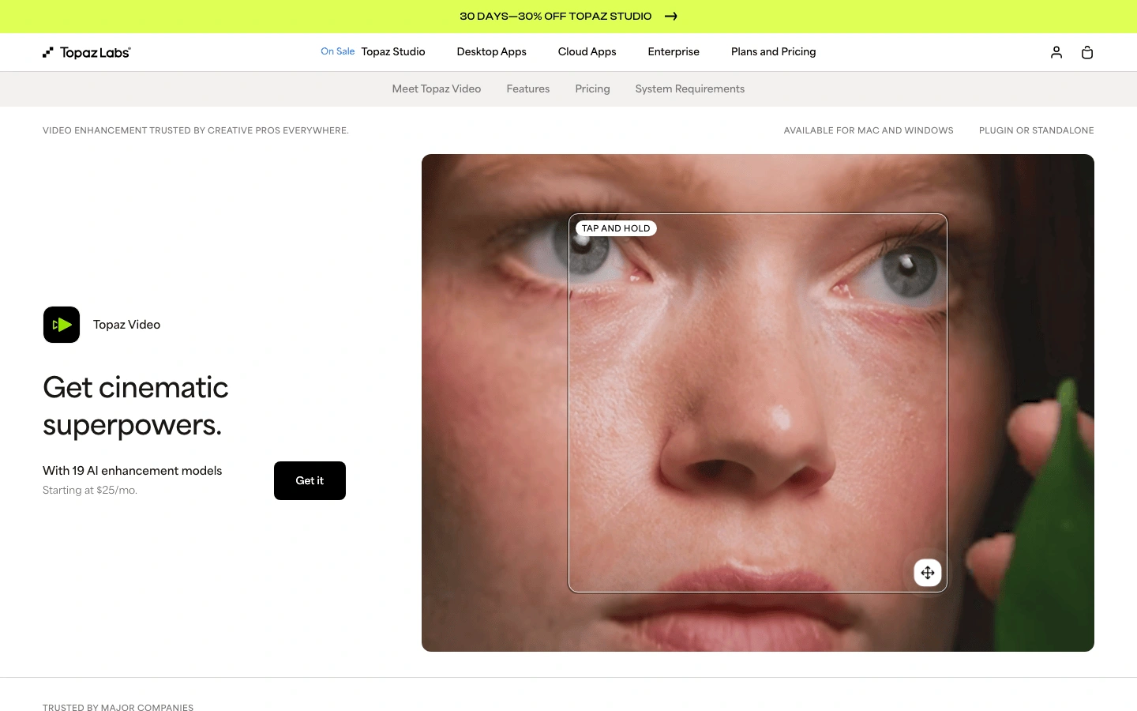Screen dimensions: 1137x711
Task: Expand the Desktop Apps menu
Action: (492, 52)
